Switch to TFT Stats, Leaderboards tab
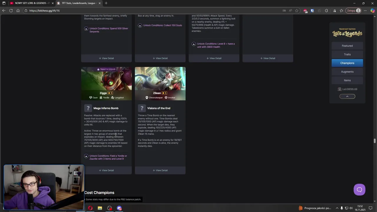Screen dimensions: 377x212 79,3
